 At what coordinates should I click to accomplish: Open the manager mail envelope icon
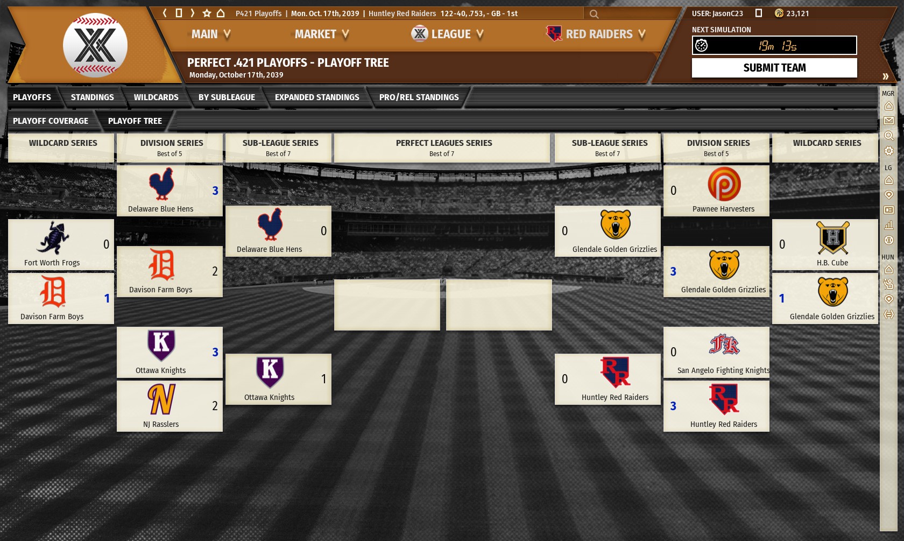tap(889, 121)
